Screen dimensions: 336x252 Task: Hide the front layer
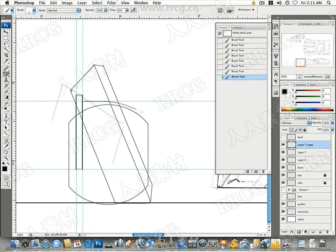click(283, 168)
